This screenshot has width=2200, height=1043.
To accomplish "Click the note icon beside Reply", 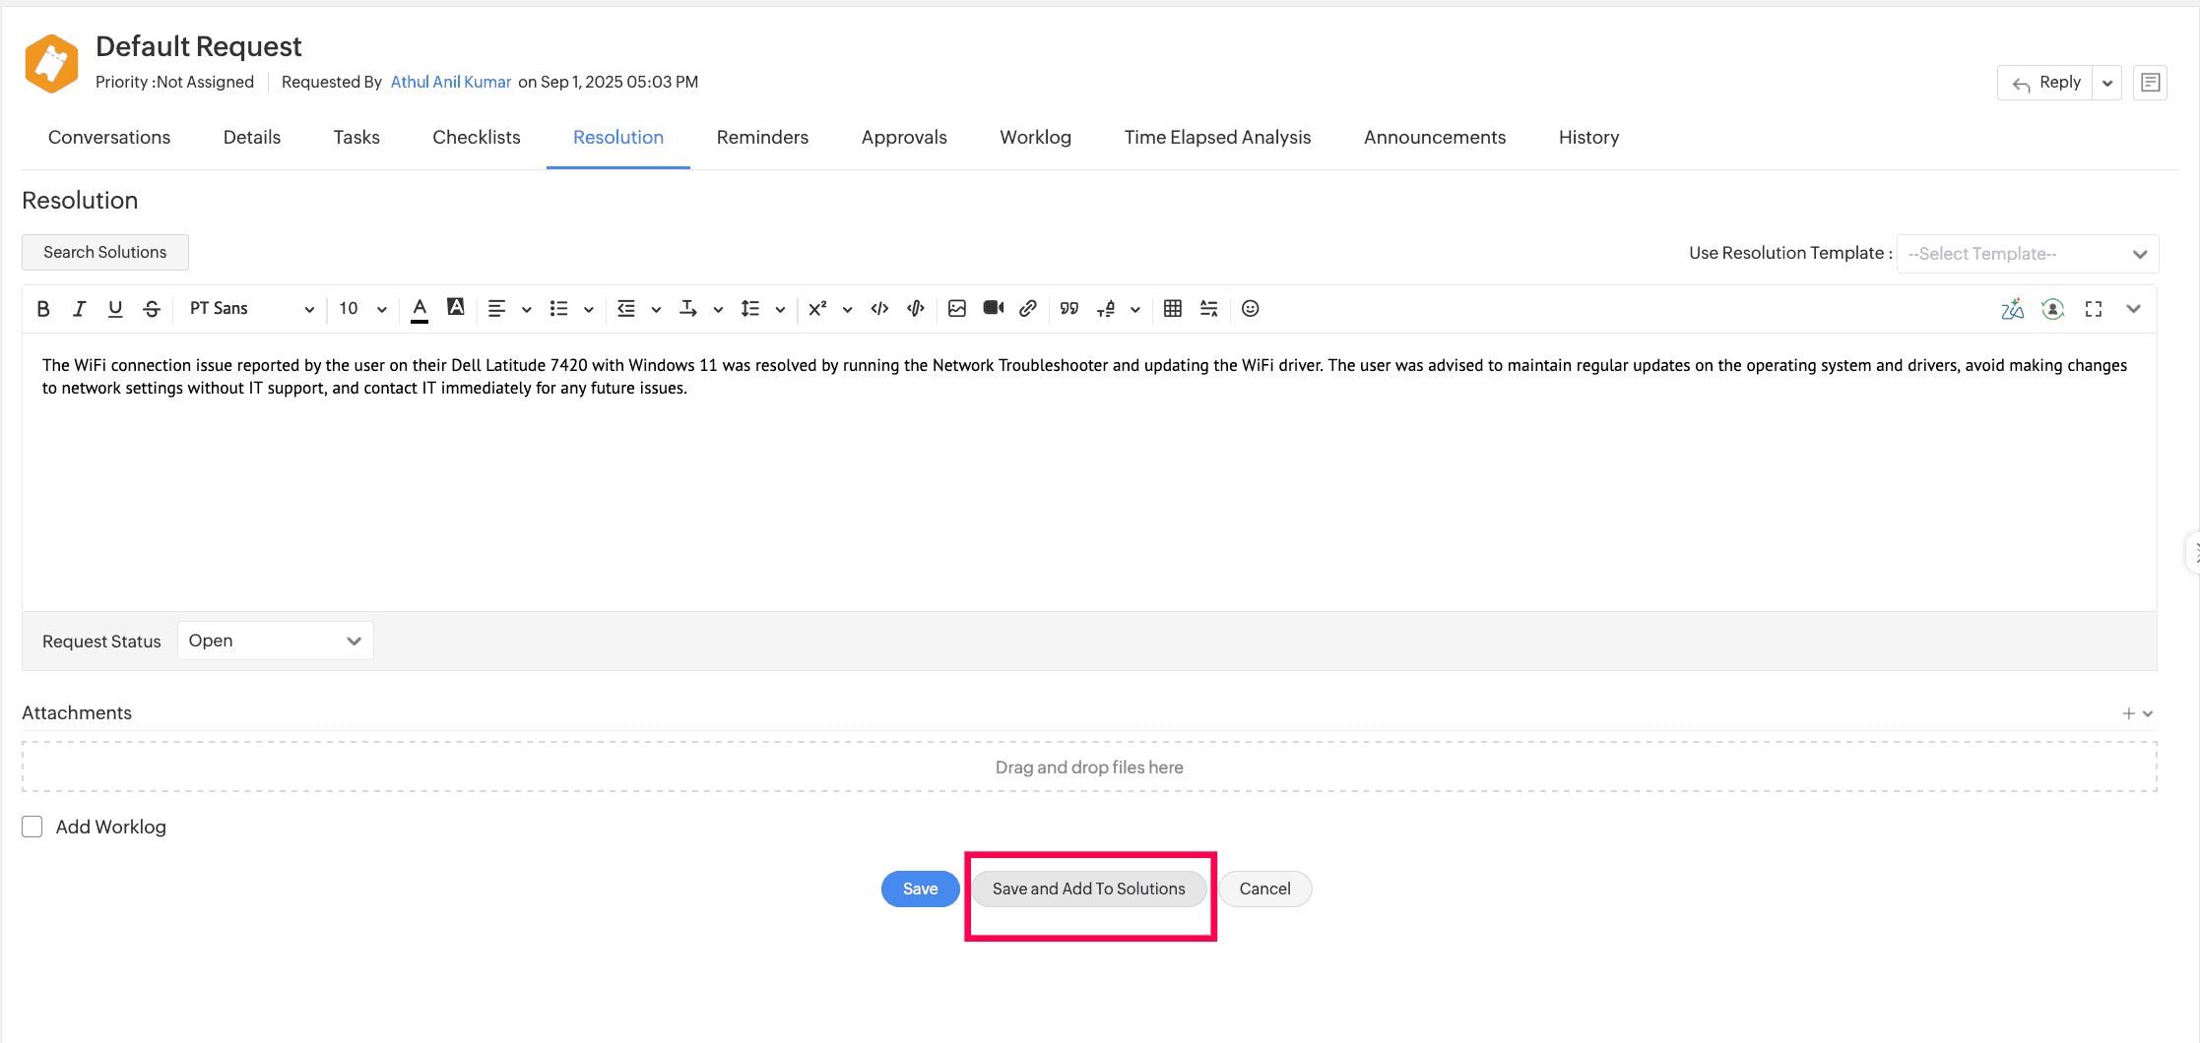I will pyautogui.click(x=2151, y=83).
